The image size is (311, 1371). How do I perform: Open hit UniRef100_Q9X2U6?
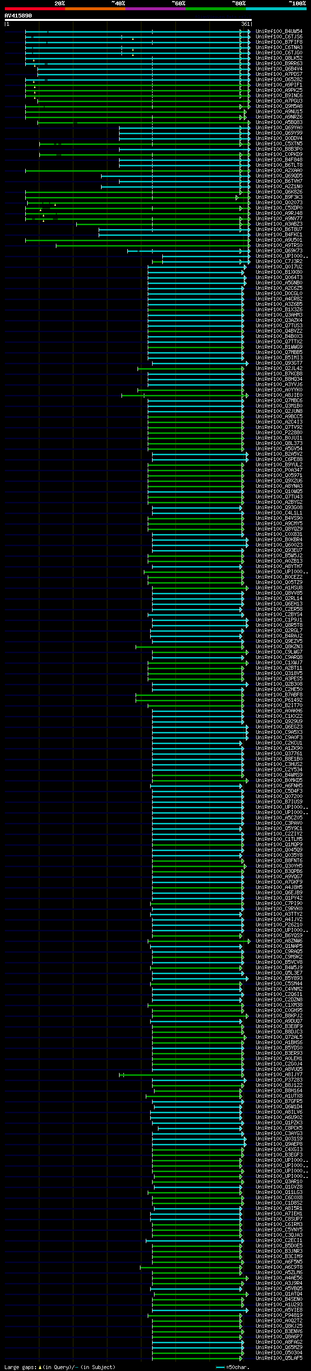[x=279, y=481]
